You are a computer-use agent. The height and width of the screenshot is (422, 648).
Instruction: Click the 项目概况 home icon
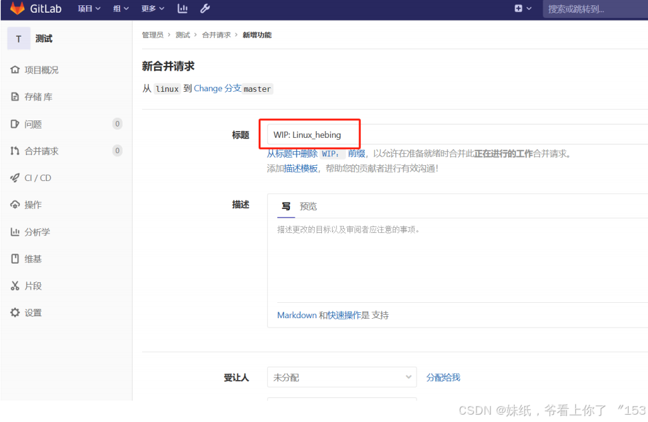point(15,70)
